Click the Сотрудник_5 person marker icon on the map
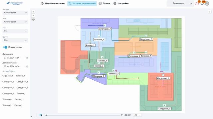This screenshot has width=213, height=119. 164,105
